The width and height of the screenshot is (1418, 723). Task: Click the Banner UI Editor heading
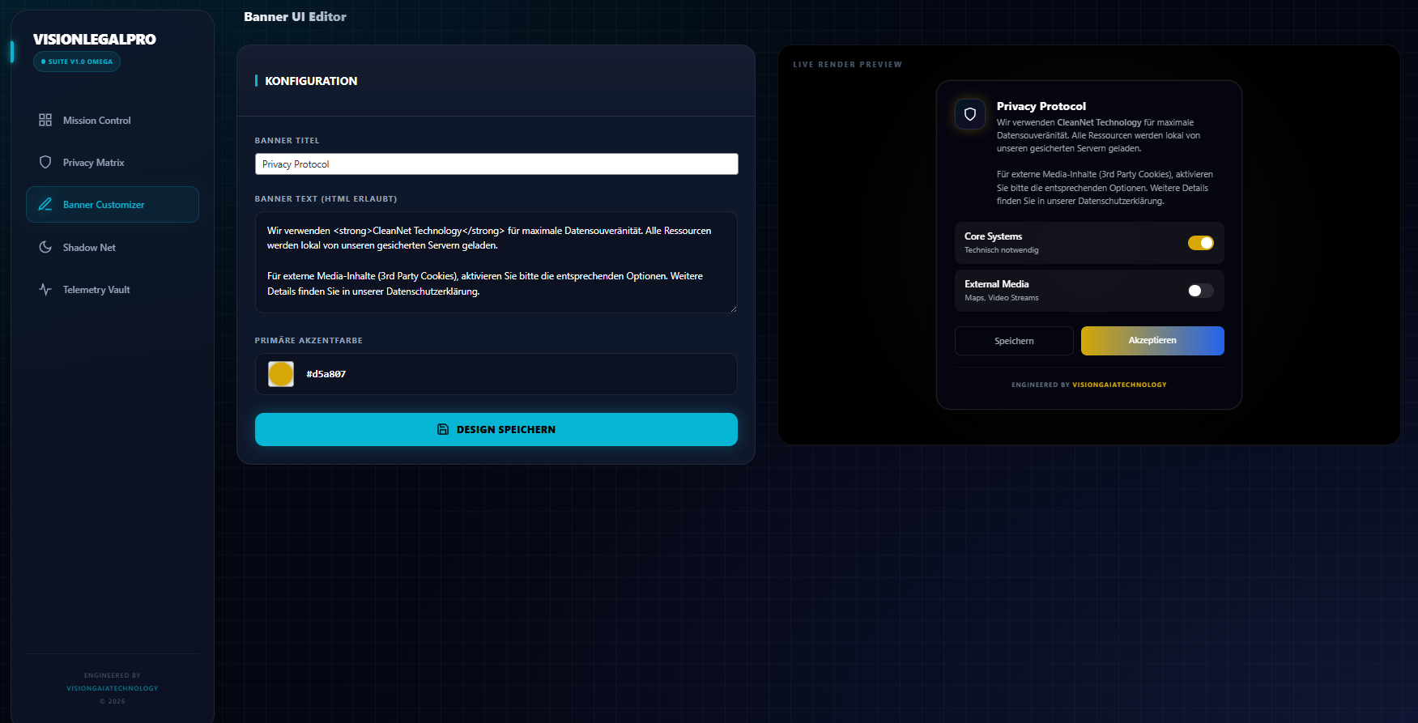coord(295,16)
